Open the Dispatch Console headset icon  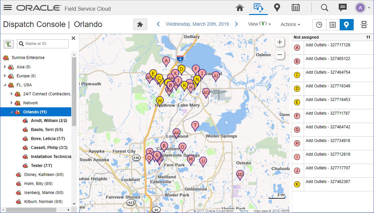[x=258, y=7]
